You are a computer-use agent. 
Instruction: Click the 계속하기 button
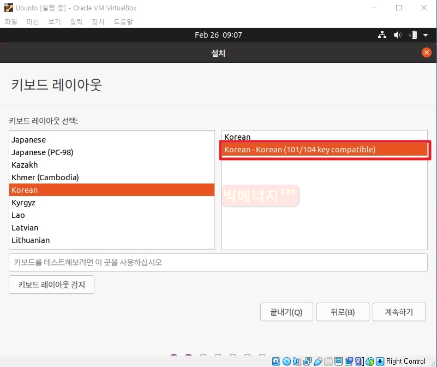[399, 312]
